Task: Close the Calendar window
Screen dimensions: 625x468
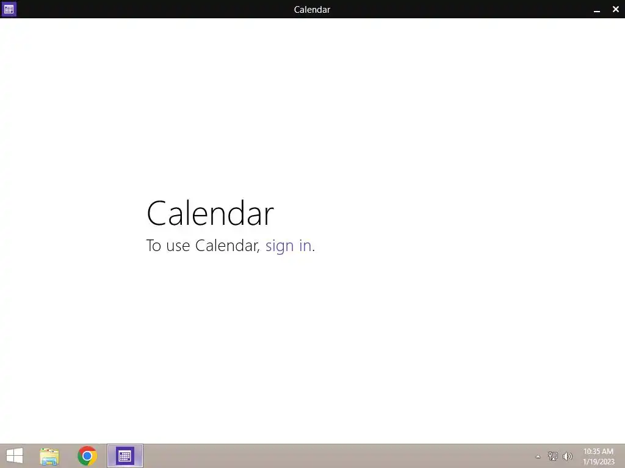Action: click(615, 9)
